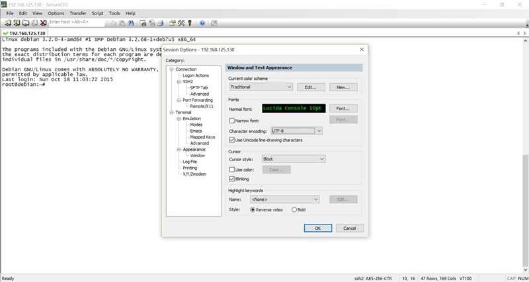Select Logon Actions in category tree
The image size is (529, 282).
pos(196,75)
